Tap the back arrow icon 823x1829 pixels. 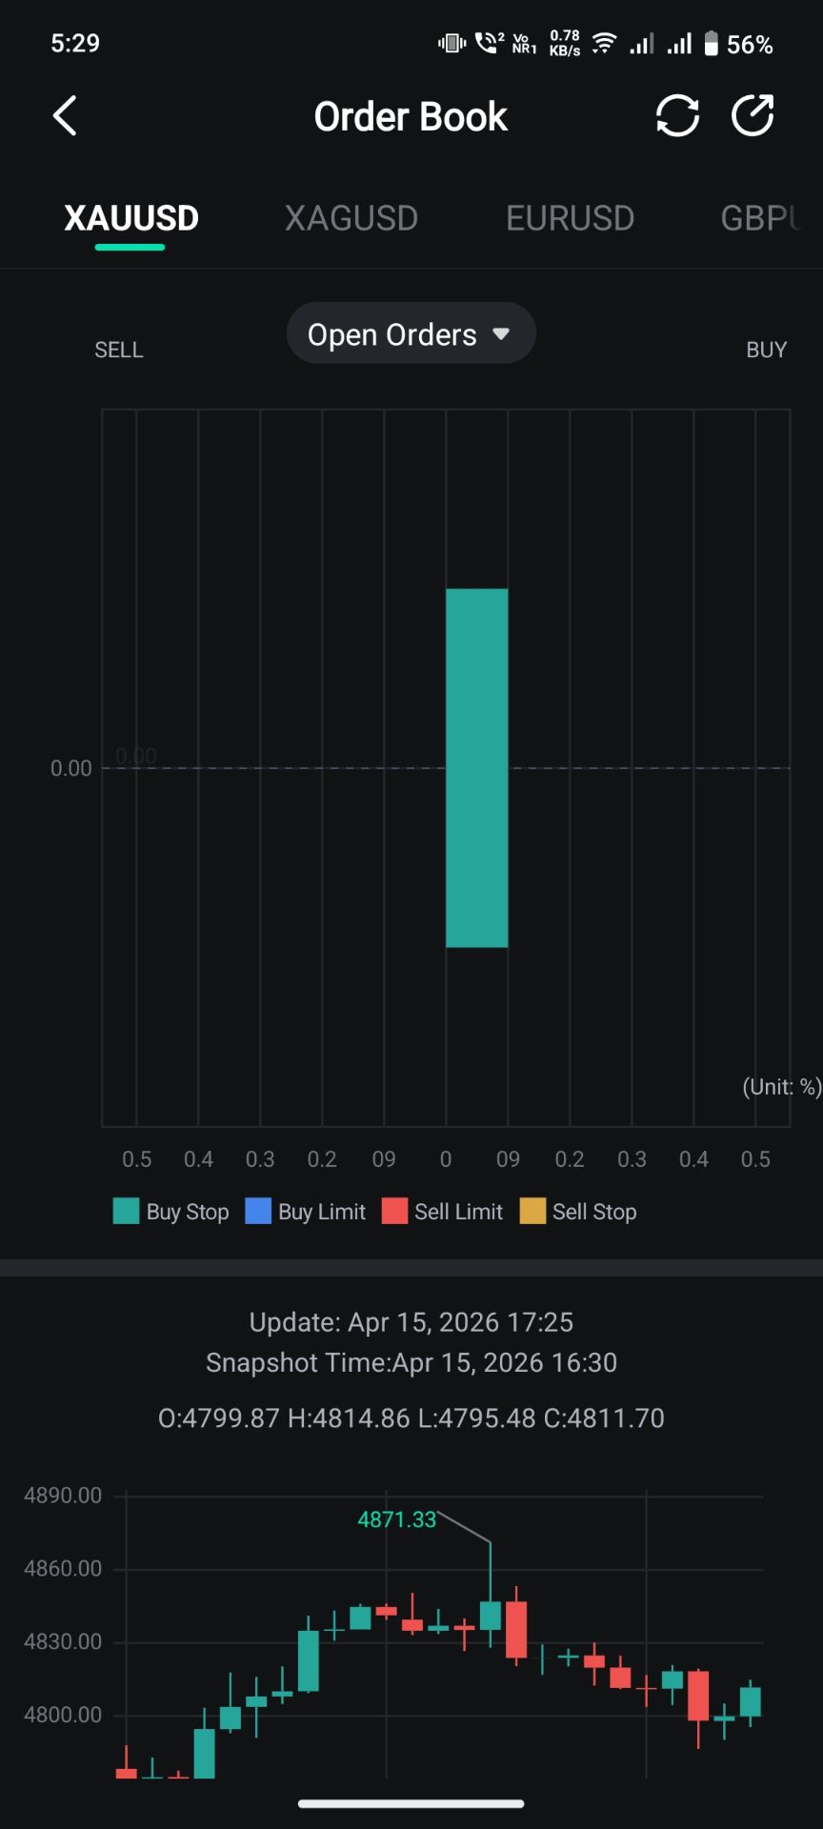tap(65, 116)
